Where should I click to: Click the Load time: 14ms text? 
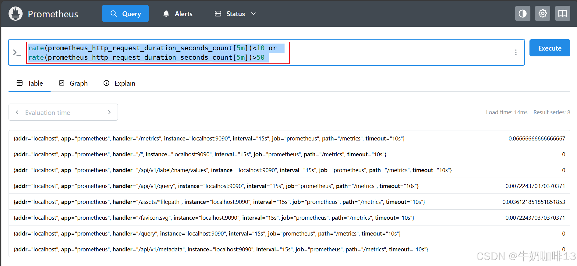507,112
